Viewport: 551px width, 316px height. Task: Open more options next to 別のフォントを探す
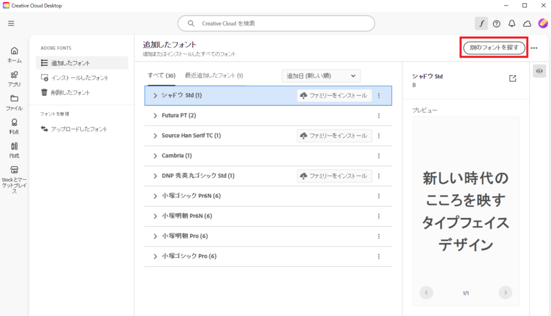[x=534, y=48]
